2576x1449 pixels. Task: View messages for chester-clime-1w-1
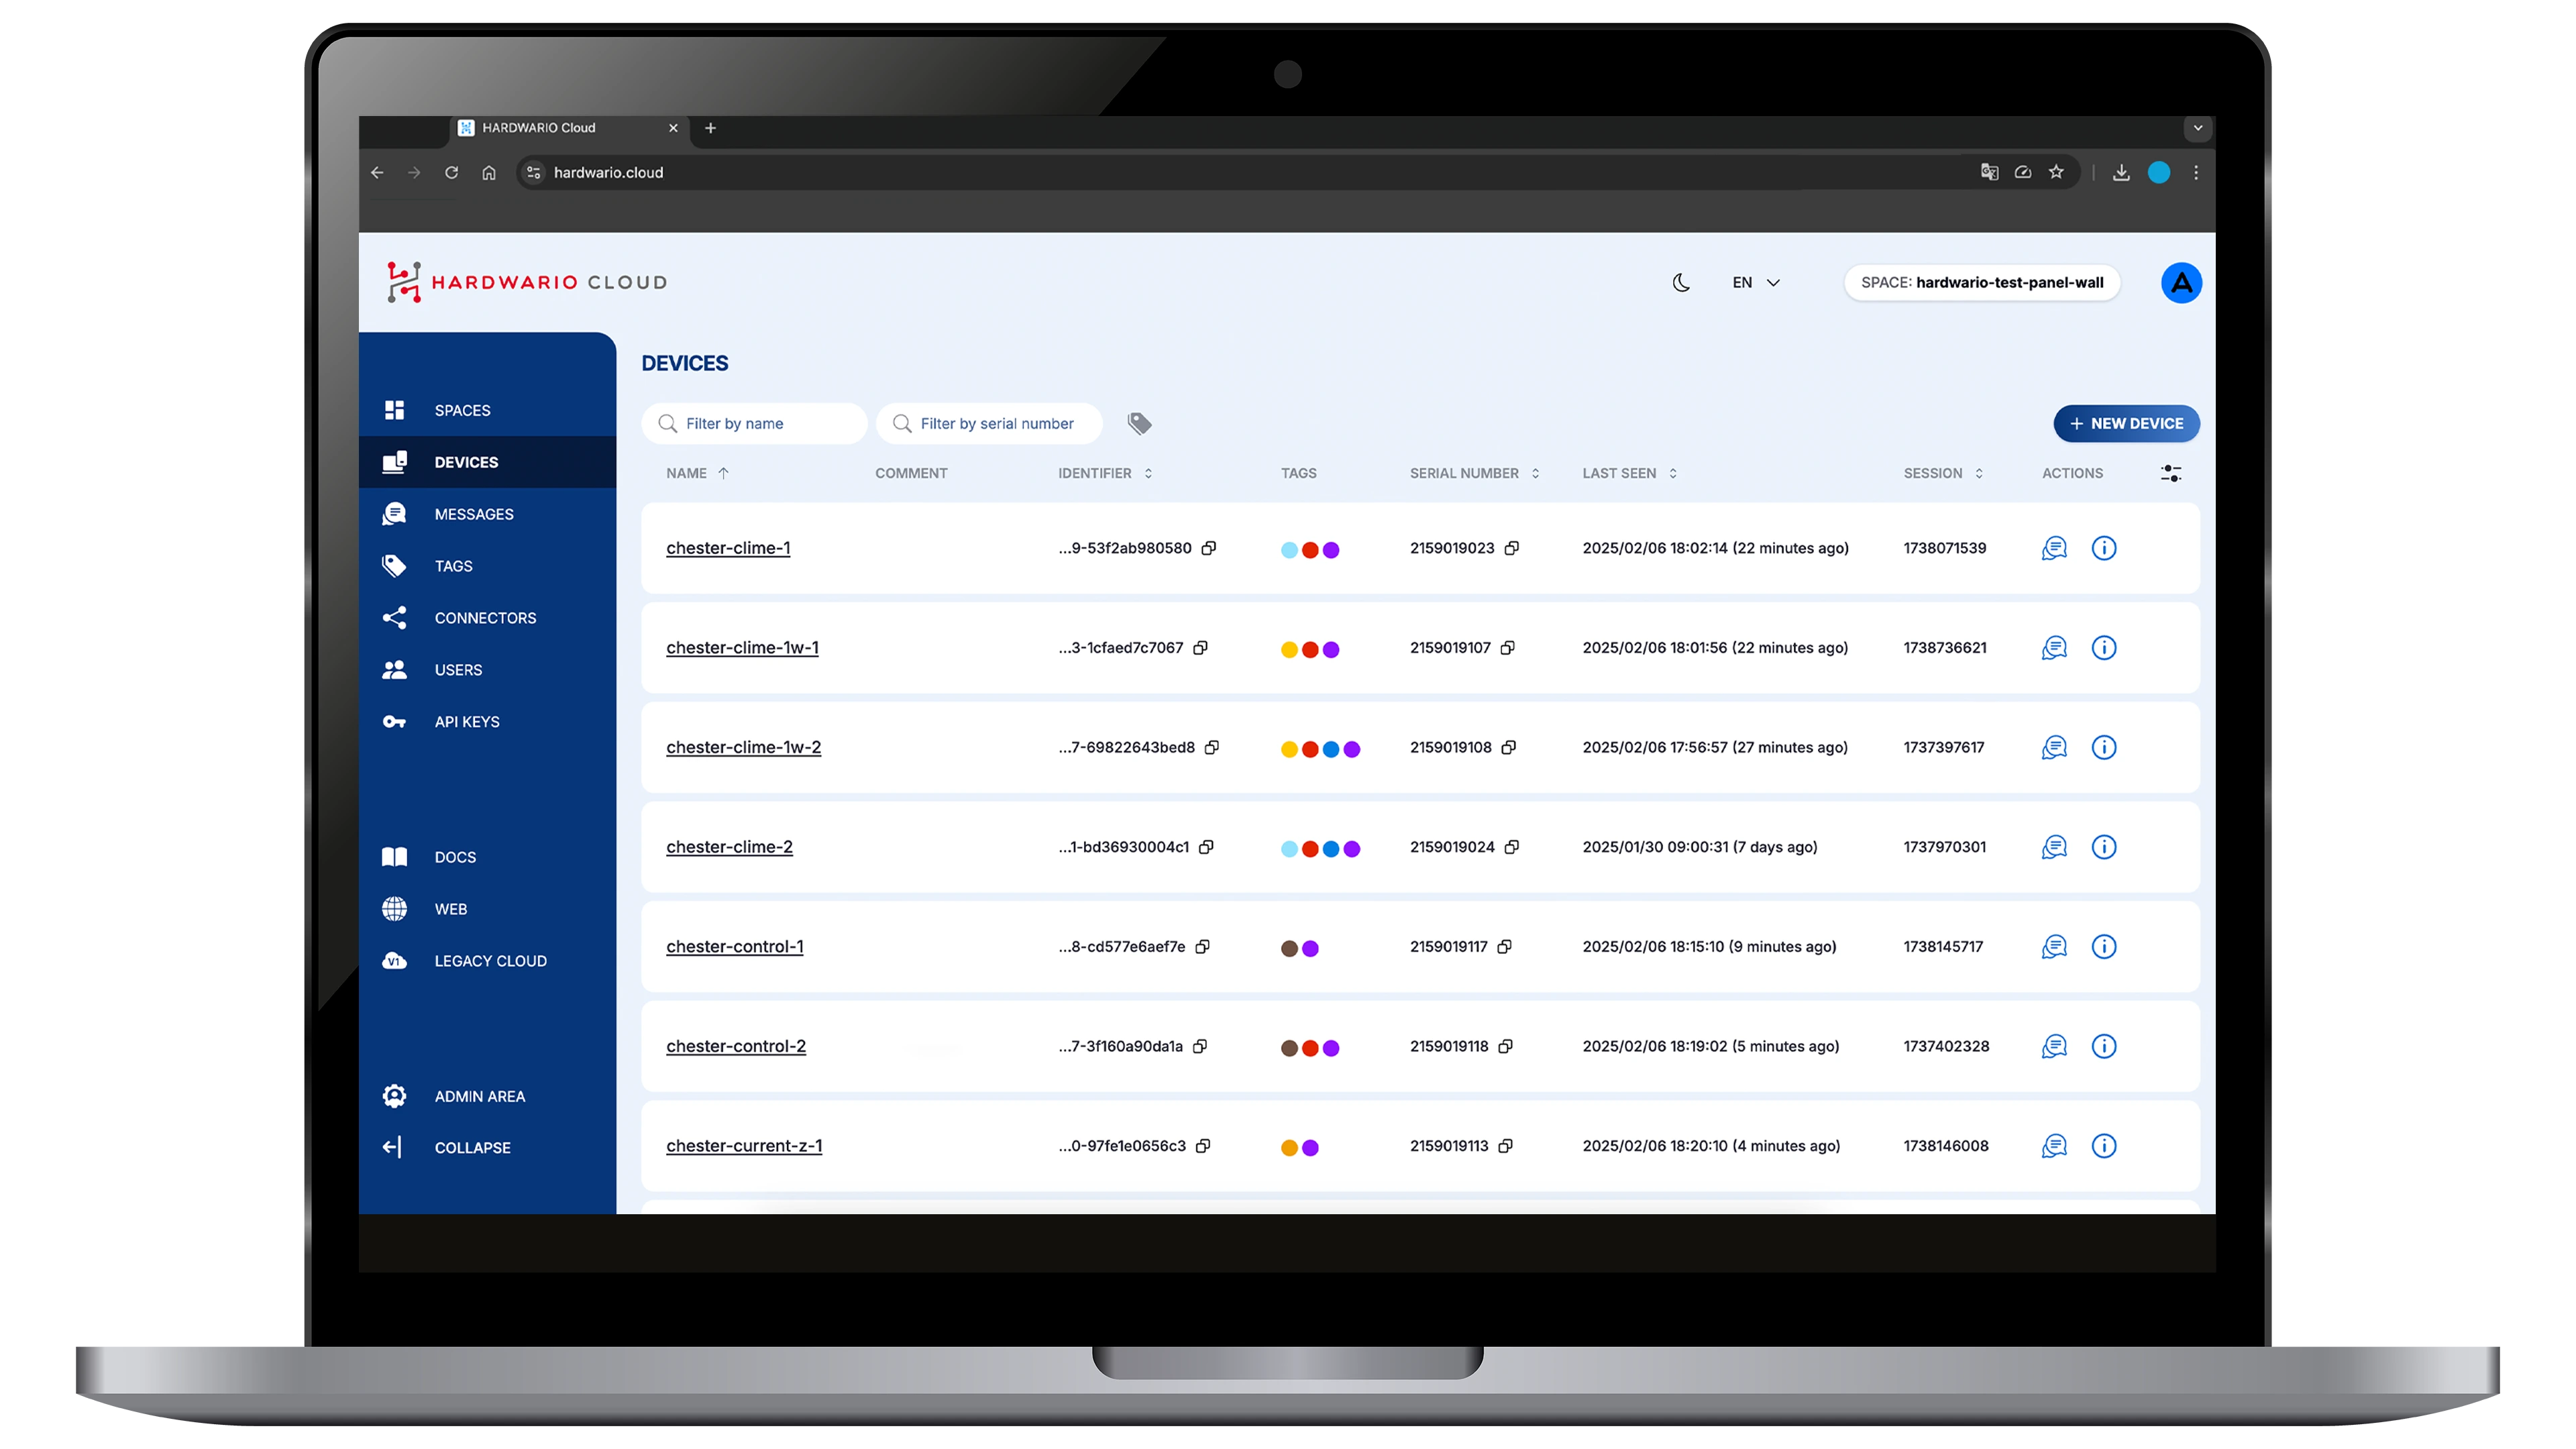pyautogui.click(x=2054, y=648)
